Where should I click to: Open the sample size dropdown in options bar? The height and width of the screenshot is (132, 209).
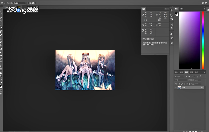click(20, 3)
